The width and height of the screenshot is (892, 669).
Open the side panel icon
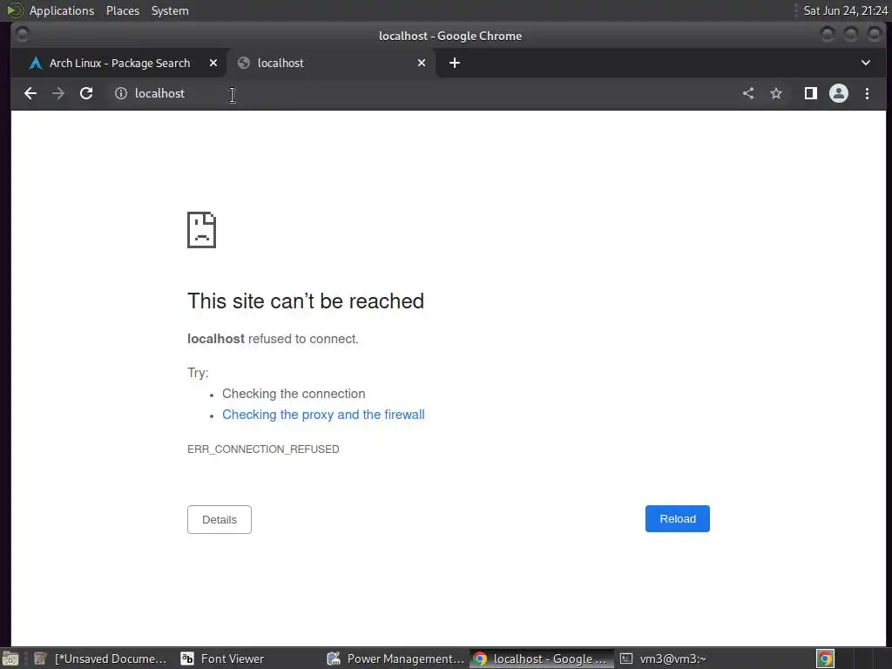tap(811, 93)
